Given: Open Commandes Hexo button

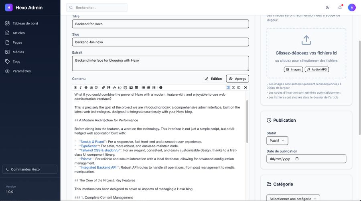Looking at the screenshot, I should click(30, 169).
